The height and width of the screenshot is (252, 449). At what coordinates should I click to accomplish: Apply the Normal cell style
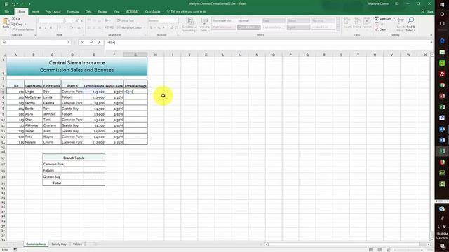click(x=249, y=20)
